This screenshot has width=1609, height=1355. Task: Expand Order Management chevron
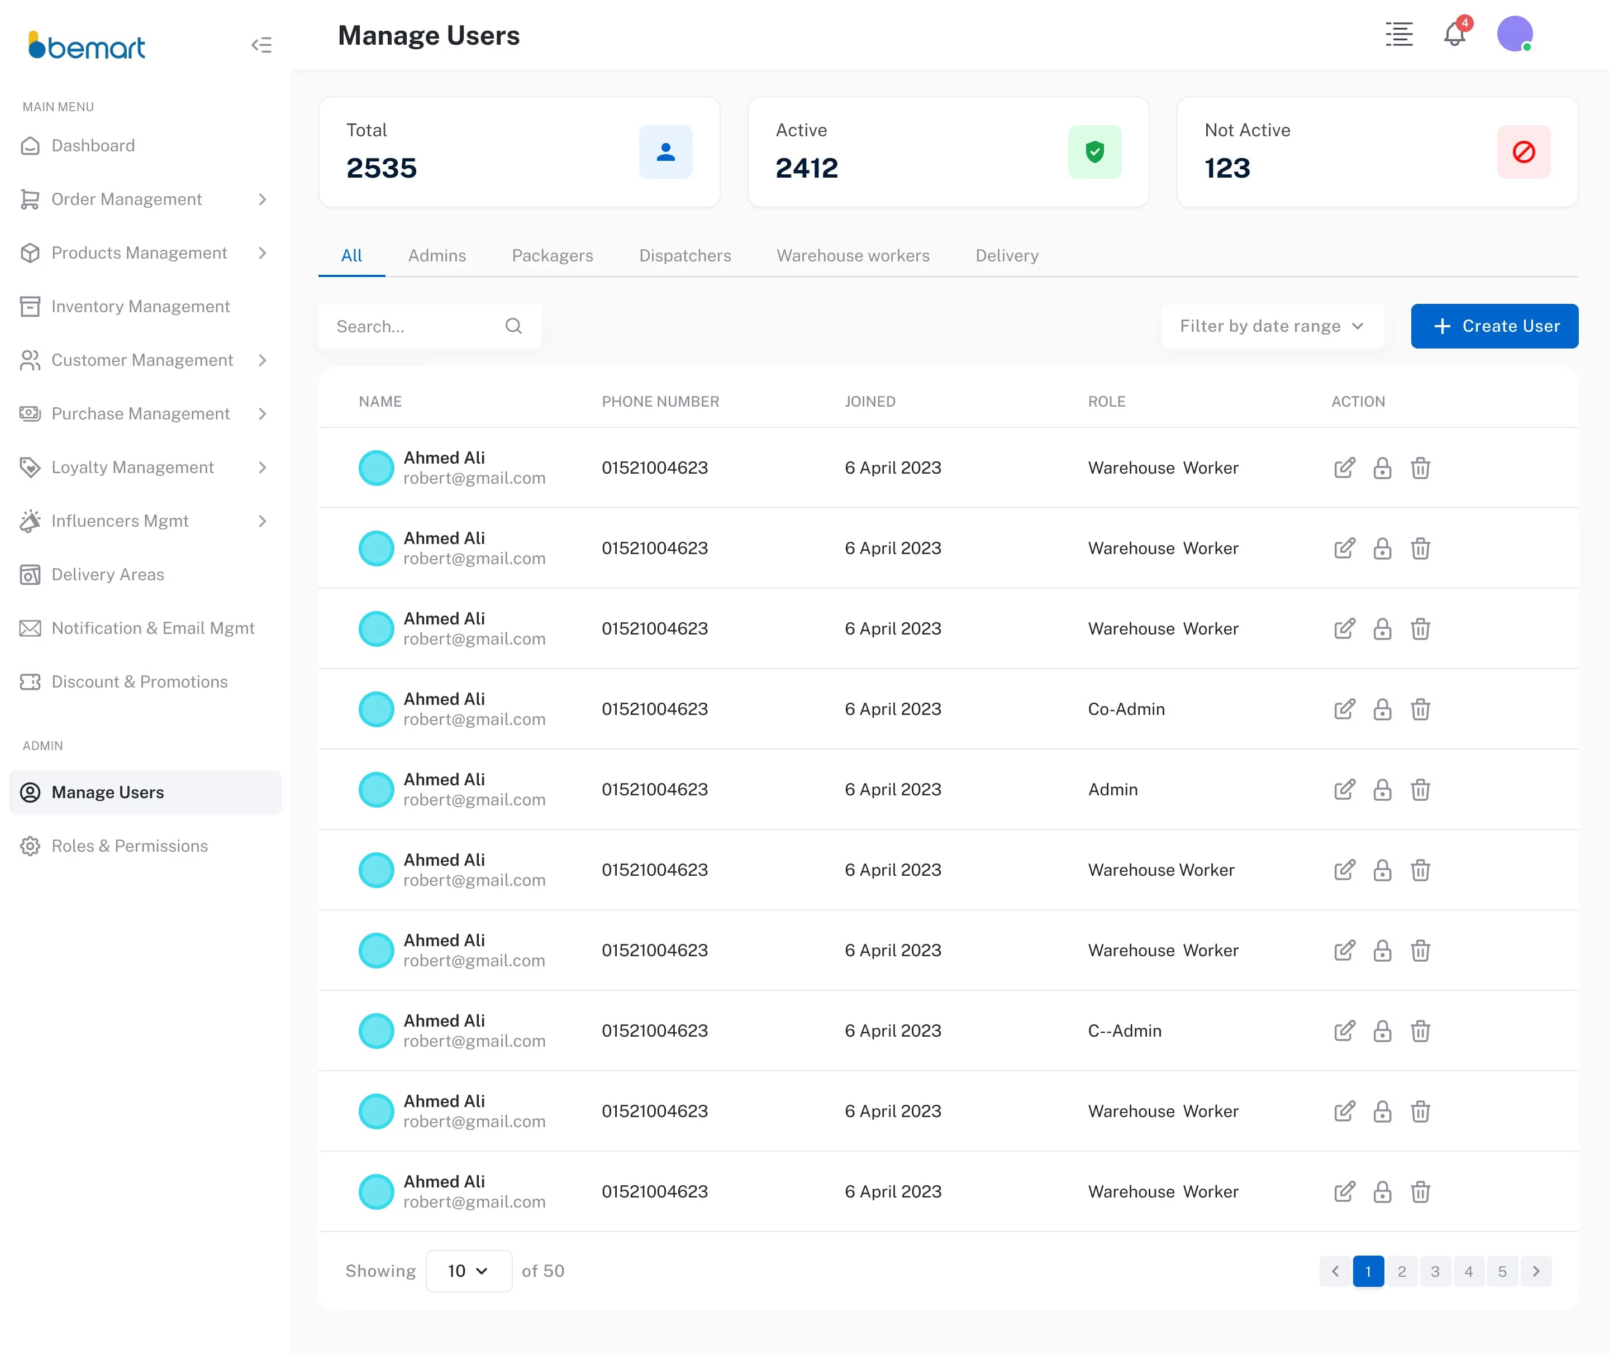[263, 200]
